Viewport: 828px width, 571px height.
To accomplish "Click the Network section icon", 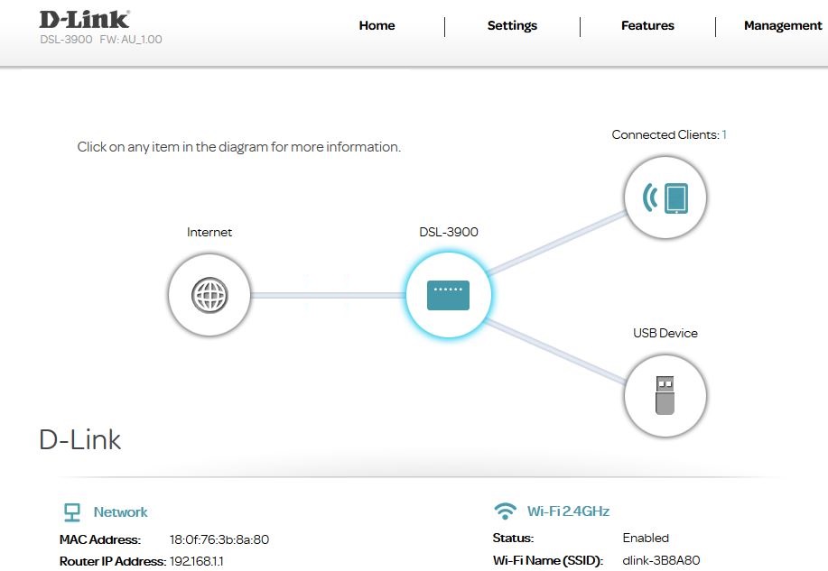I will (72, 511).
